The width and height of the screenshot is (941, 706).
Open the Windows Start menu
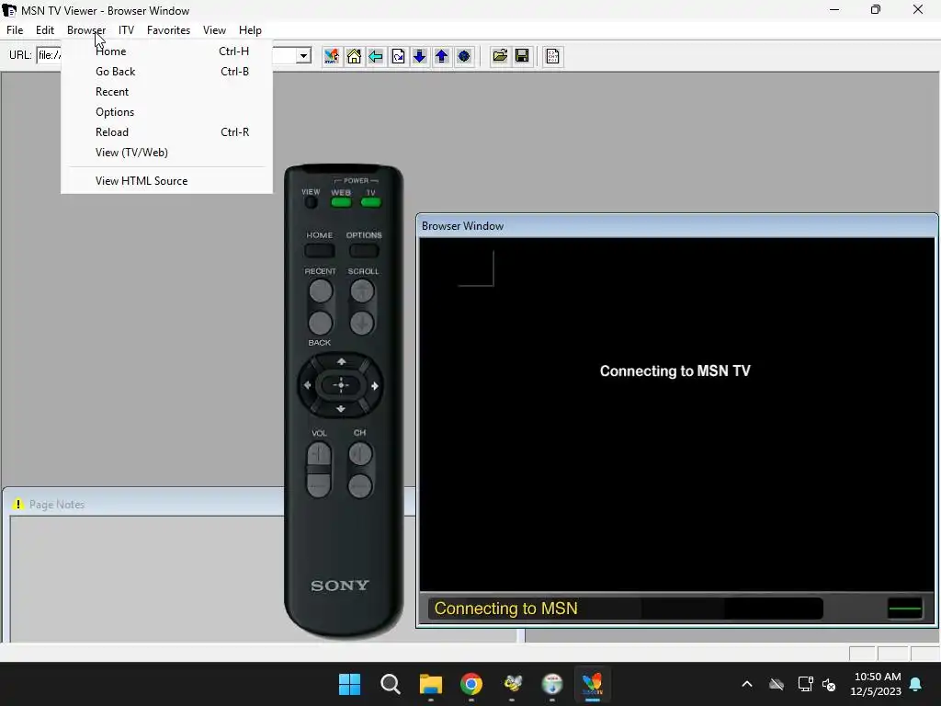click(x=349, y=684)
